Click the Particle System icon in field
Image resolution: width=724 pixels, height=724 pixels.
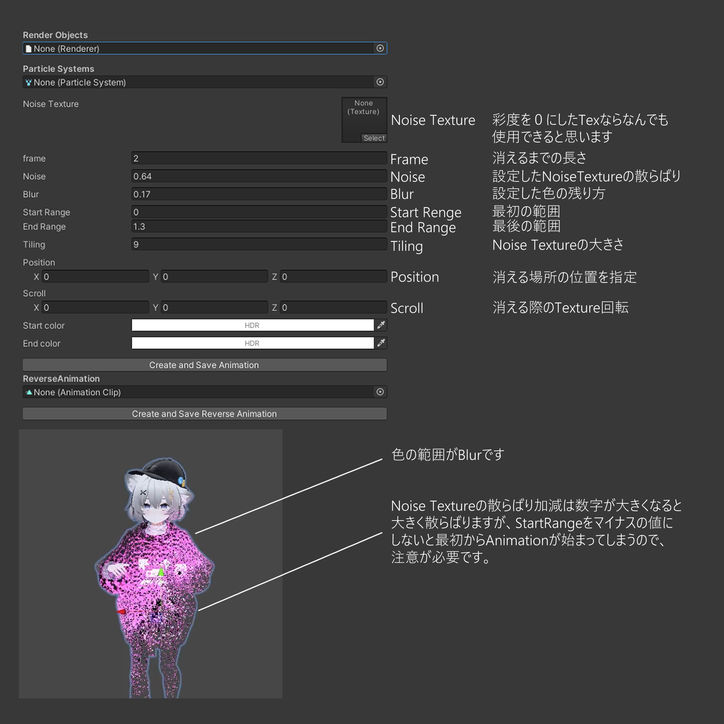click(x=28, y=82)
